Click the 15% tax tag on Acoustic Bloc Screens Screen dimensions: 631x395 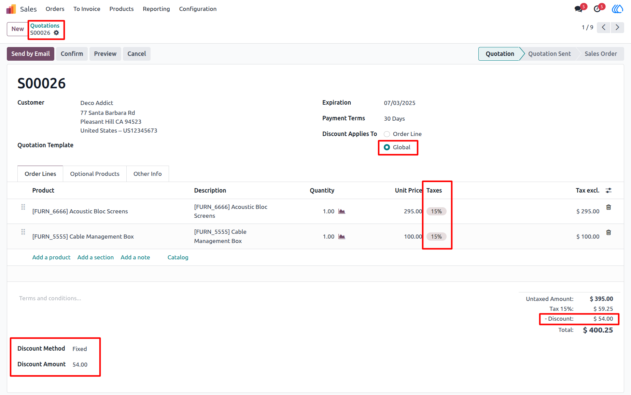(x=436, y=211)
